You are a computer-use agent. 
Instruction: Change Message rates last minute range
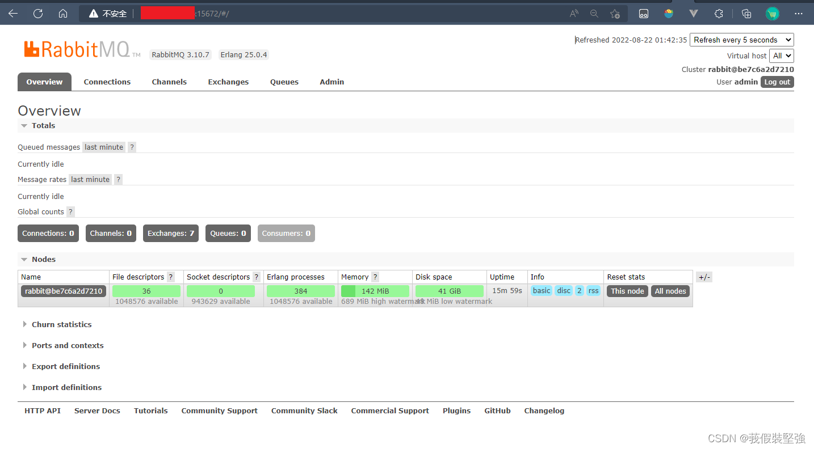(90, 179)
